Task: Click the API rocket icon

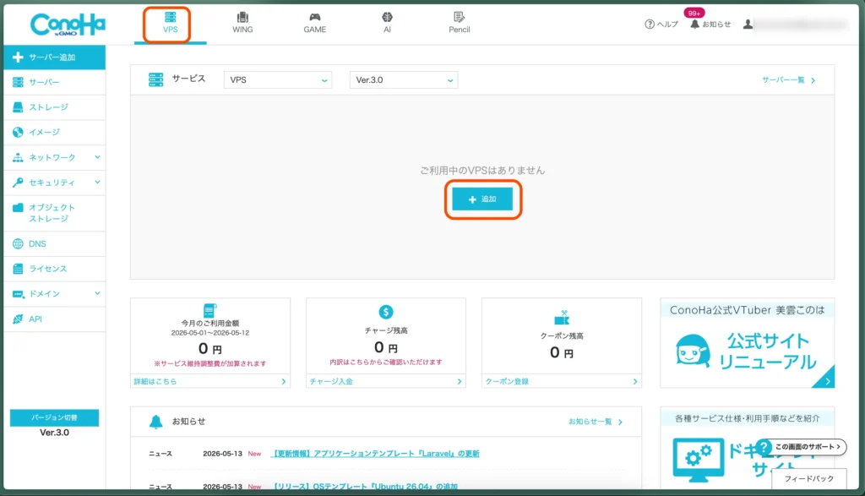Action: [18, 319]
